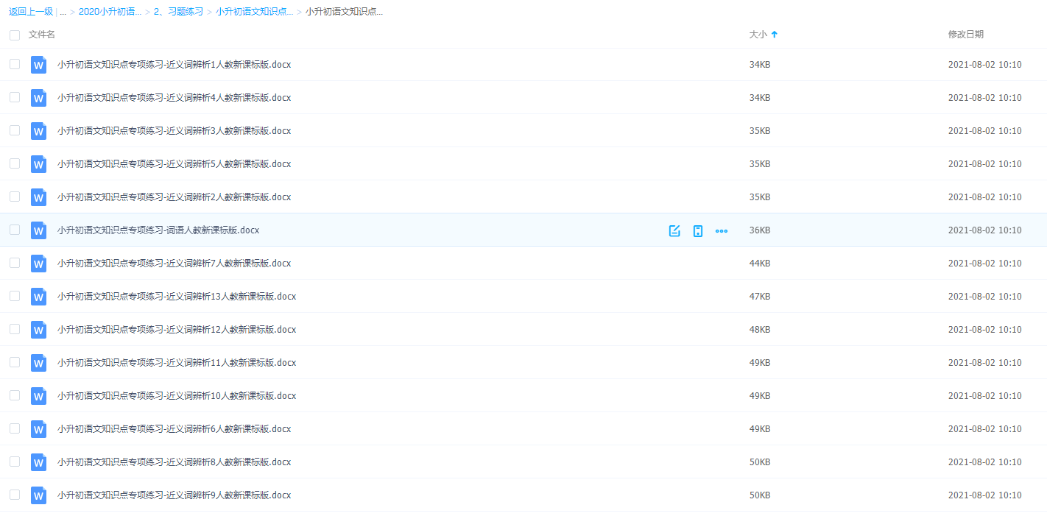Toggle the select-all checkbox beside 文件名
This screenshot has height=516, width=1047.
tap(15, 35)
